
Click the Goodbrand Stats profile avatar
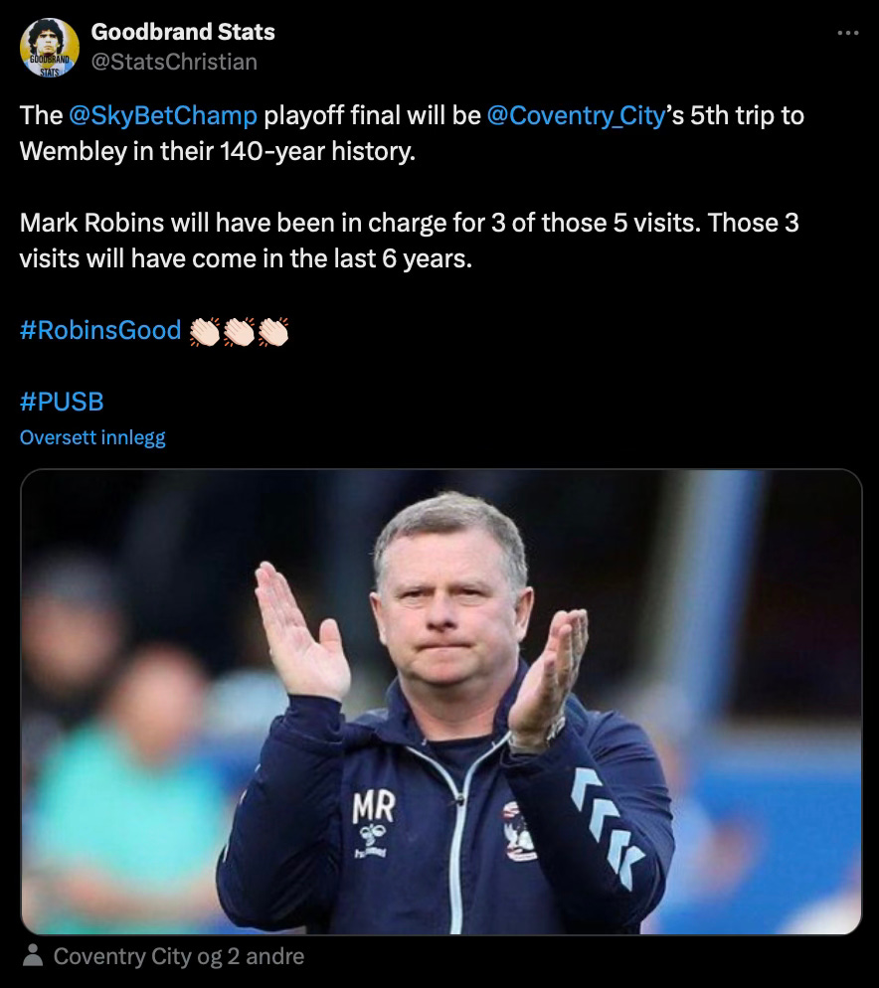(x=49, y=48)
